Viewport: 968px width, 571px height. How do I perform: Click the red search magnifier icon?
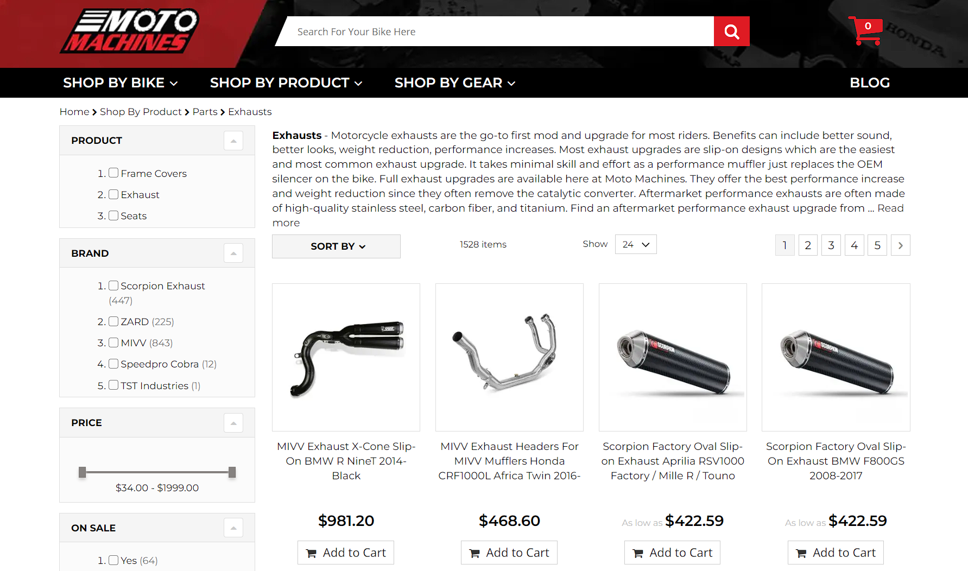(x=731, y=31)
